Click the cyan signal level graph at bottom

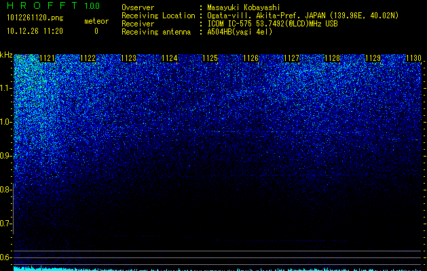217,268
